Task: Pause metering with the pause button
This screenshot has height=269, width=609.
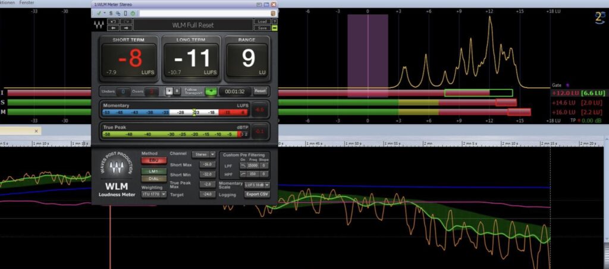Action: click(177, 91)
